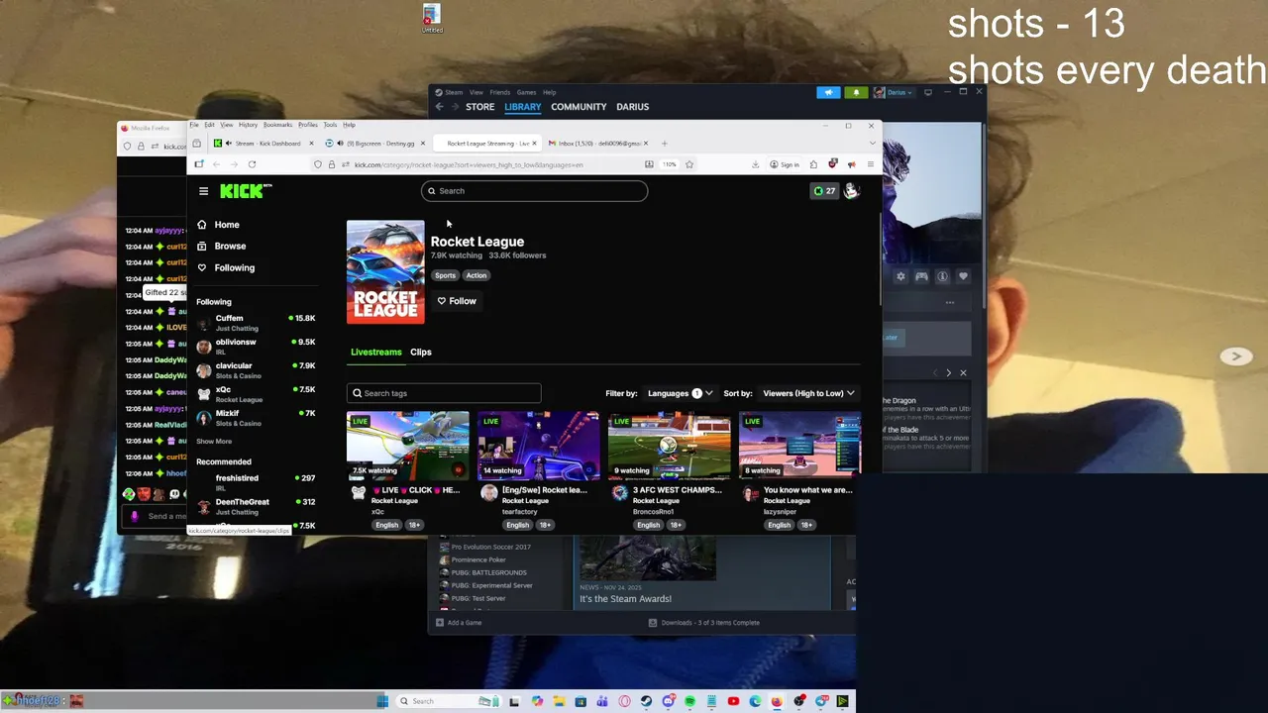The height and width of the screenshot is (713, 1268).
Task: Open Firefox Bookmarks menu
Action: (x=277, y=125)
